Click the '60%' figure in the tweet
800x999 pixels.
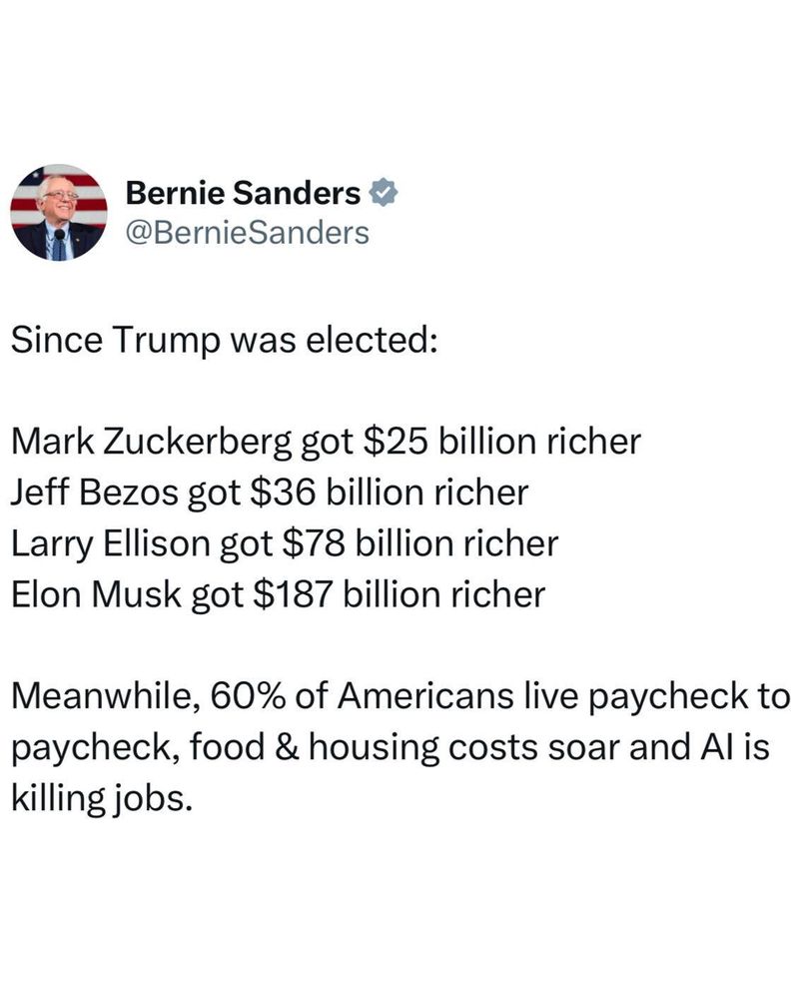247,695
